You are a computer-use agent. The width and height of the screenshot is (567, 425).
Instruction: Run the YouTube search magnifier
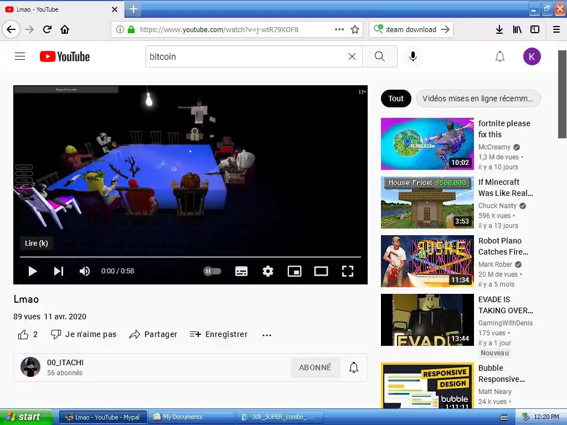point(380,56)
